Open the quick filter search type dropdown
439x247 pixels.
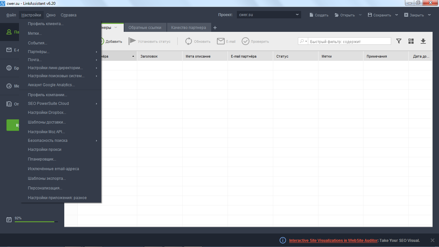(x=303, y=41)
